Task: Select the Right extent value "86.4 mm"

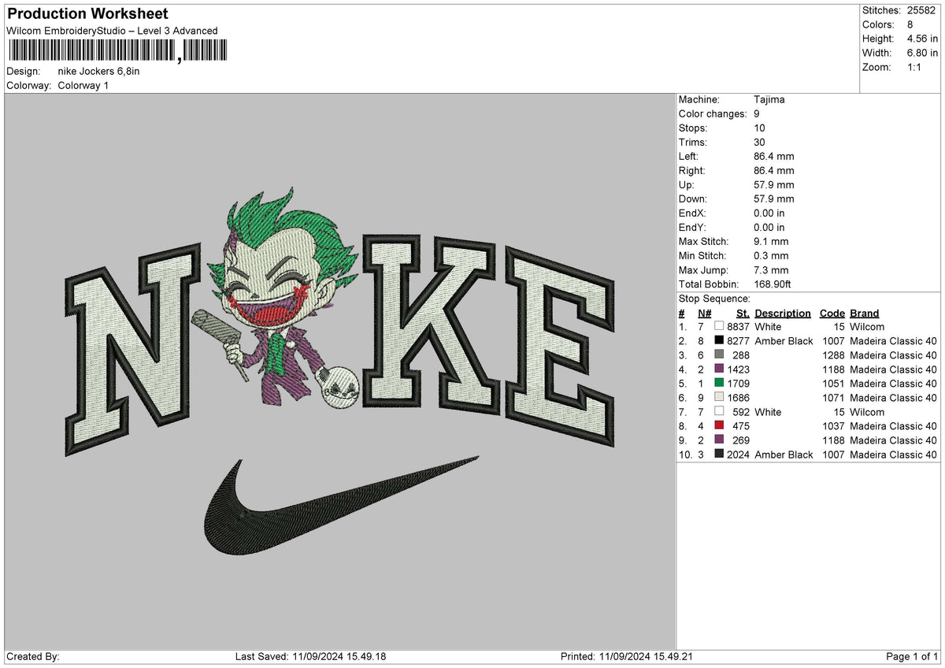Action: (774, 170)
